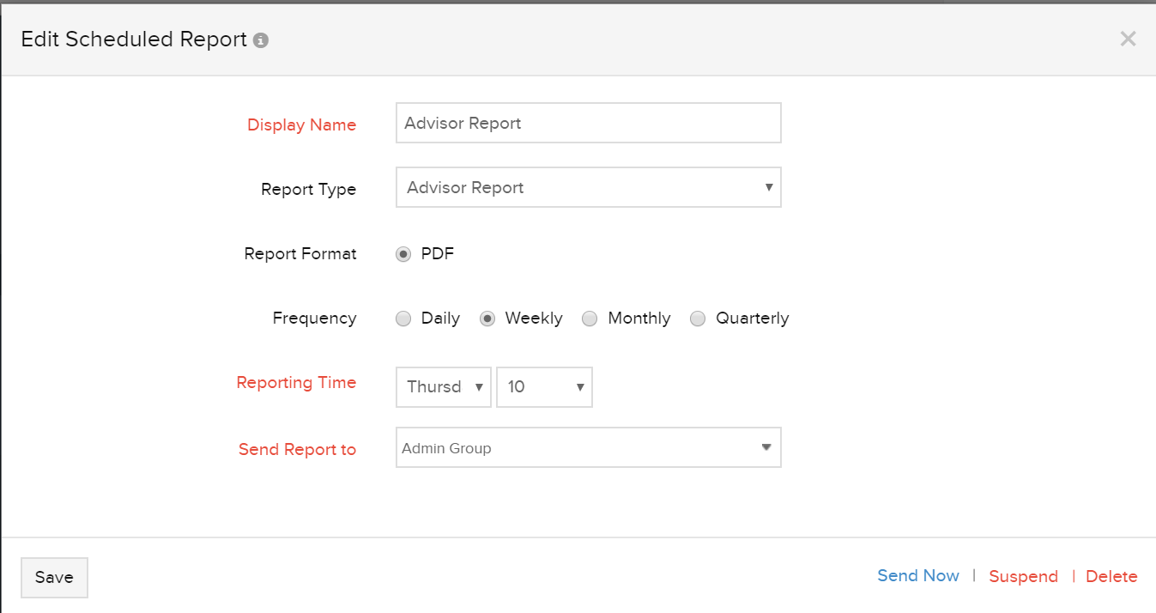Expand the Send Report to Admin Group dropdown
Viewport: 1156px width, 613px height.
point(588,447)
